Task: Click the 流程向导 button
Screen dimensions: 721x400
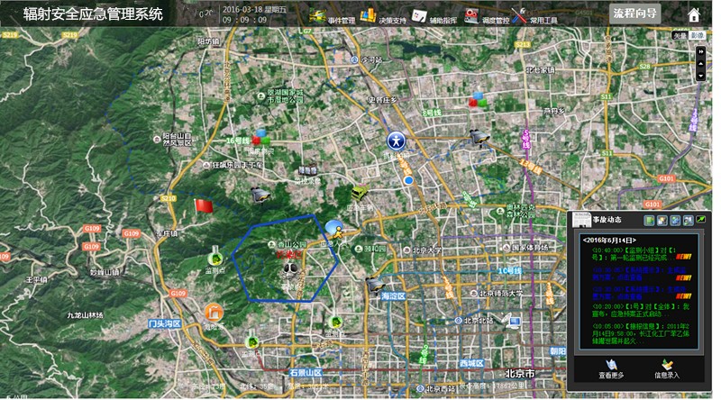Action: click(634, 13)
